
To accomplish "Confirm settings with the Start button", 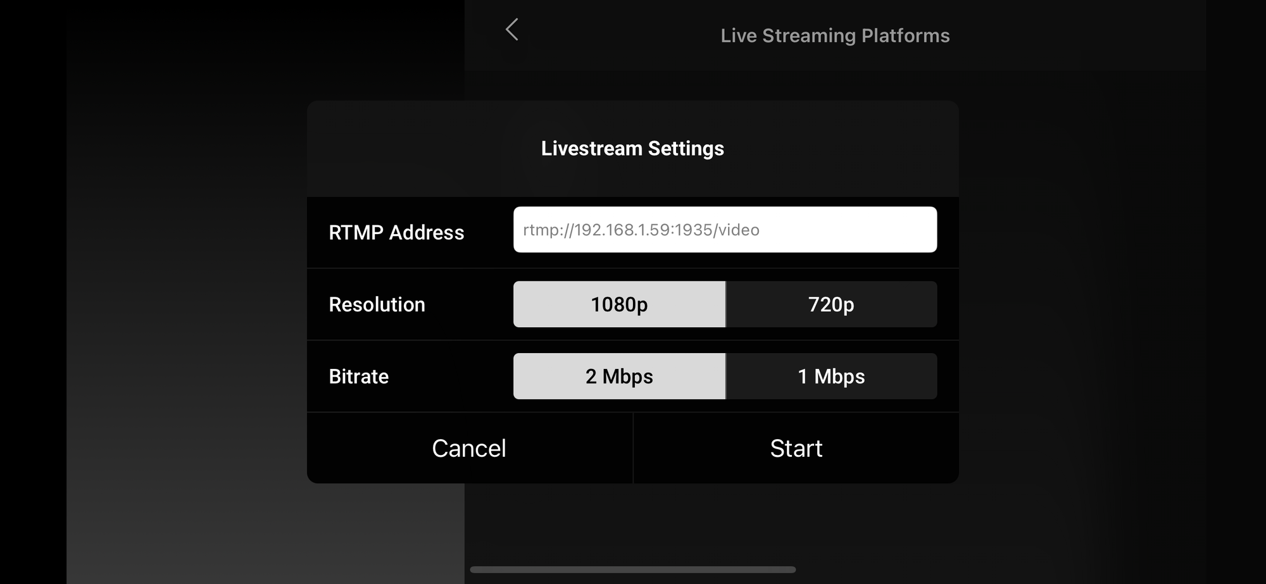I will (x=796, y=448).
